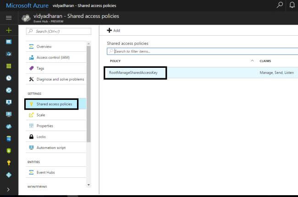Image resolution: width=298 pixels, height=197 pixels.
Task: Click the Event Hub namespace icon in header
Action: coord(26,18)
